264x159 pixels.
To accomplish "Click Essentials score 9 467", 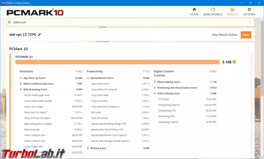I will click(x=79, y=72).
